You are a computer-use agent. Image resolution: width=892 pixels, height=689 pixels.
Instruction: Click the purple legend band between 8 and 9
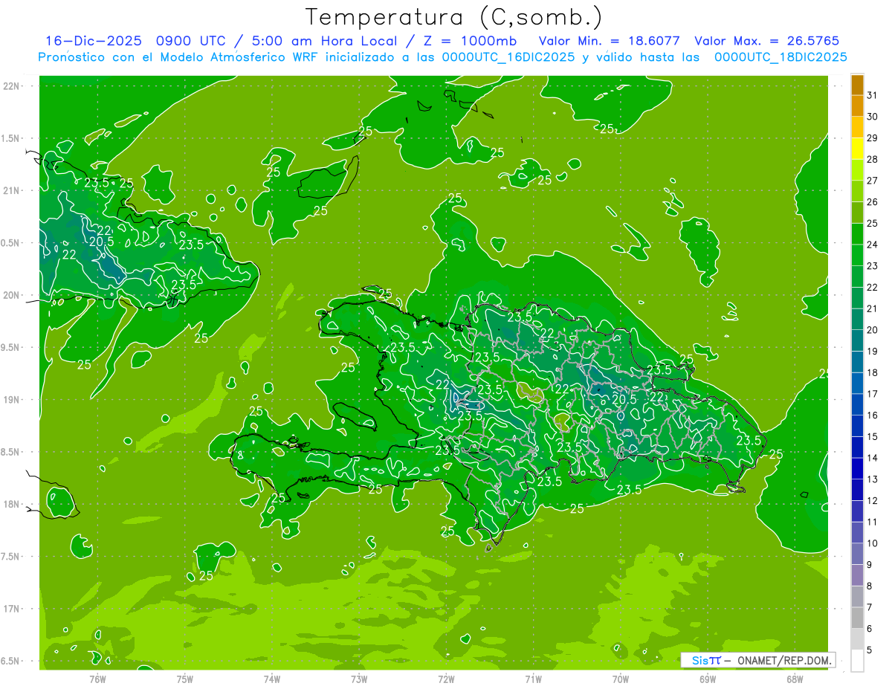[858, 576]
